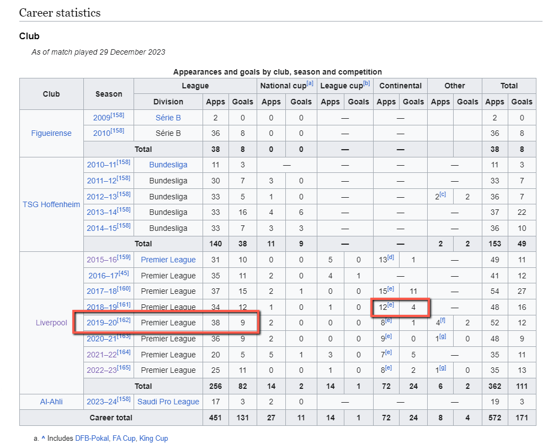Click reference [165] next to 2022–23
This screenshot has width=553, height=443.
124,368
